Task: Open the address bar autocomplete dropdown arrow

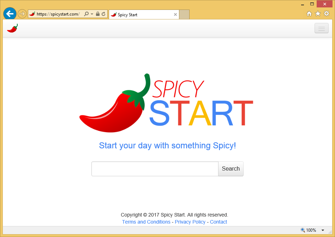Action: 92,14
